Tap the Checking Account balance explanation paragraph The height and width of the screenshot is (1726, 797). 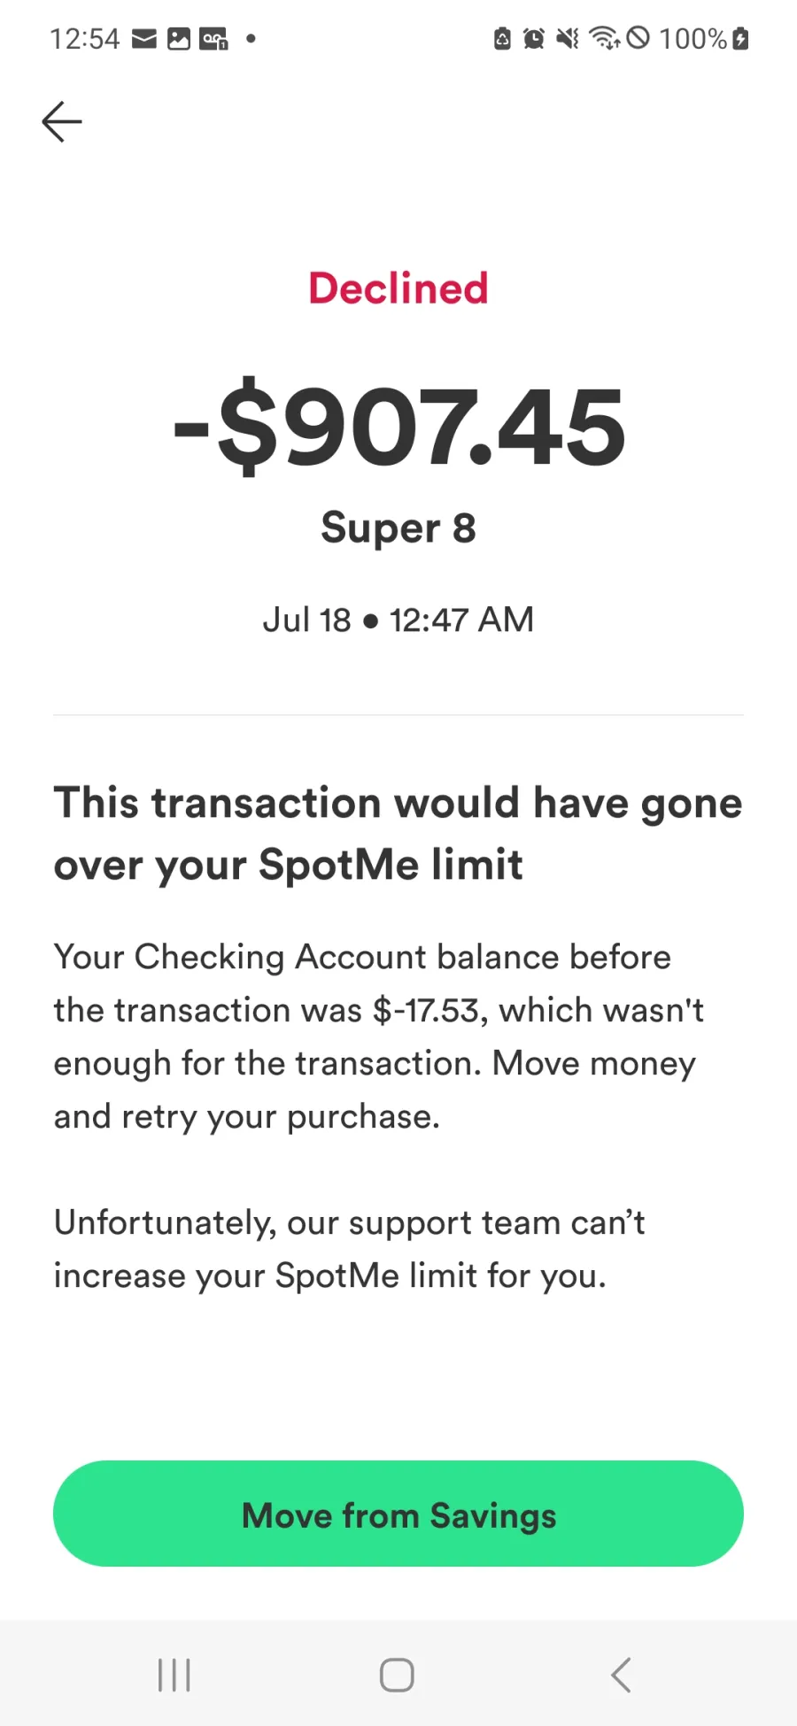[379, 1036]
